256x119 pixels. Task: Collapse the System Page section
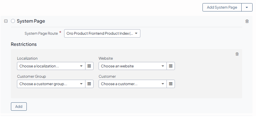click(x=6, y=21)
